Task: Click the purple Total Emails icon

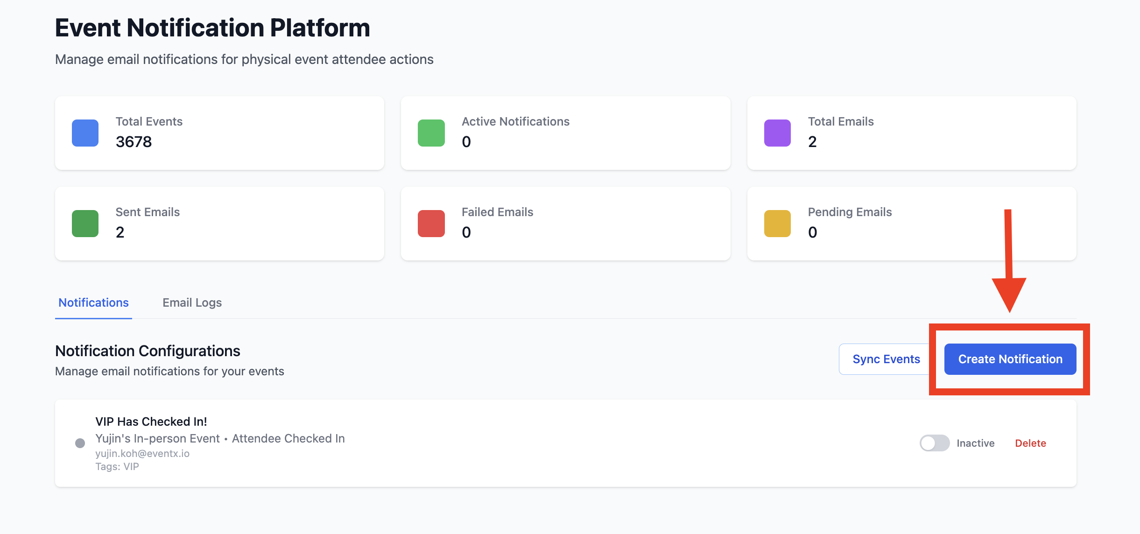Action: tap(777, 133)
